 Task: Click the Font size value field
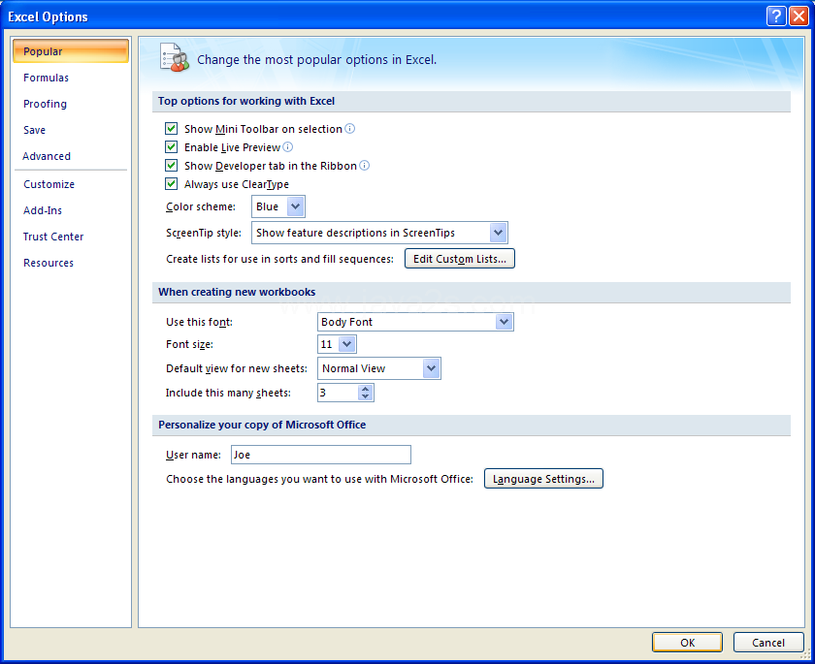329,344
